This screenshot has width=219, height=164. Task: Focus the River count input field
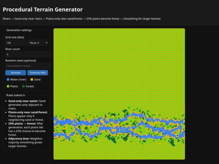point(28,54)
